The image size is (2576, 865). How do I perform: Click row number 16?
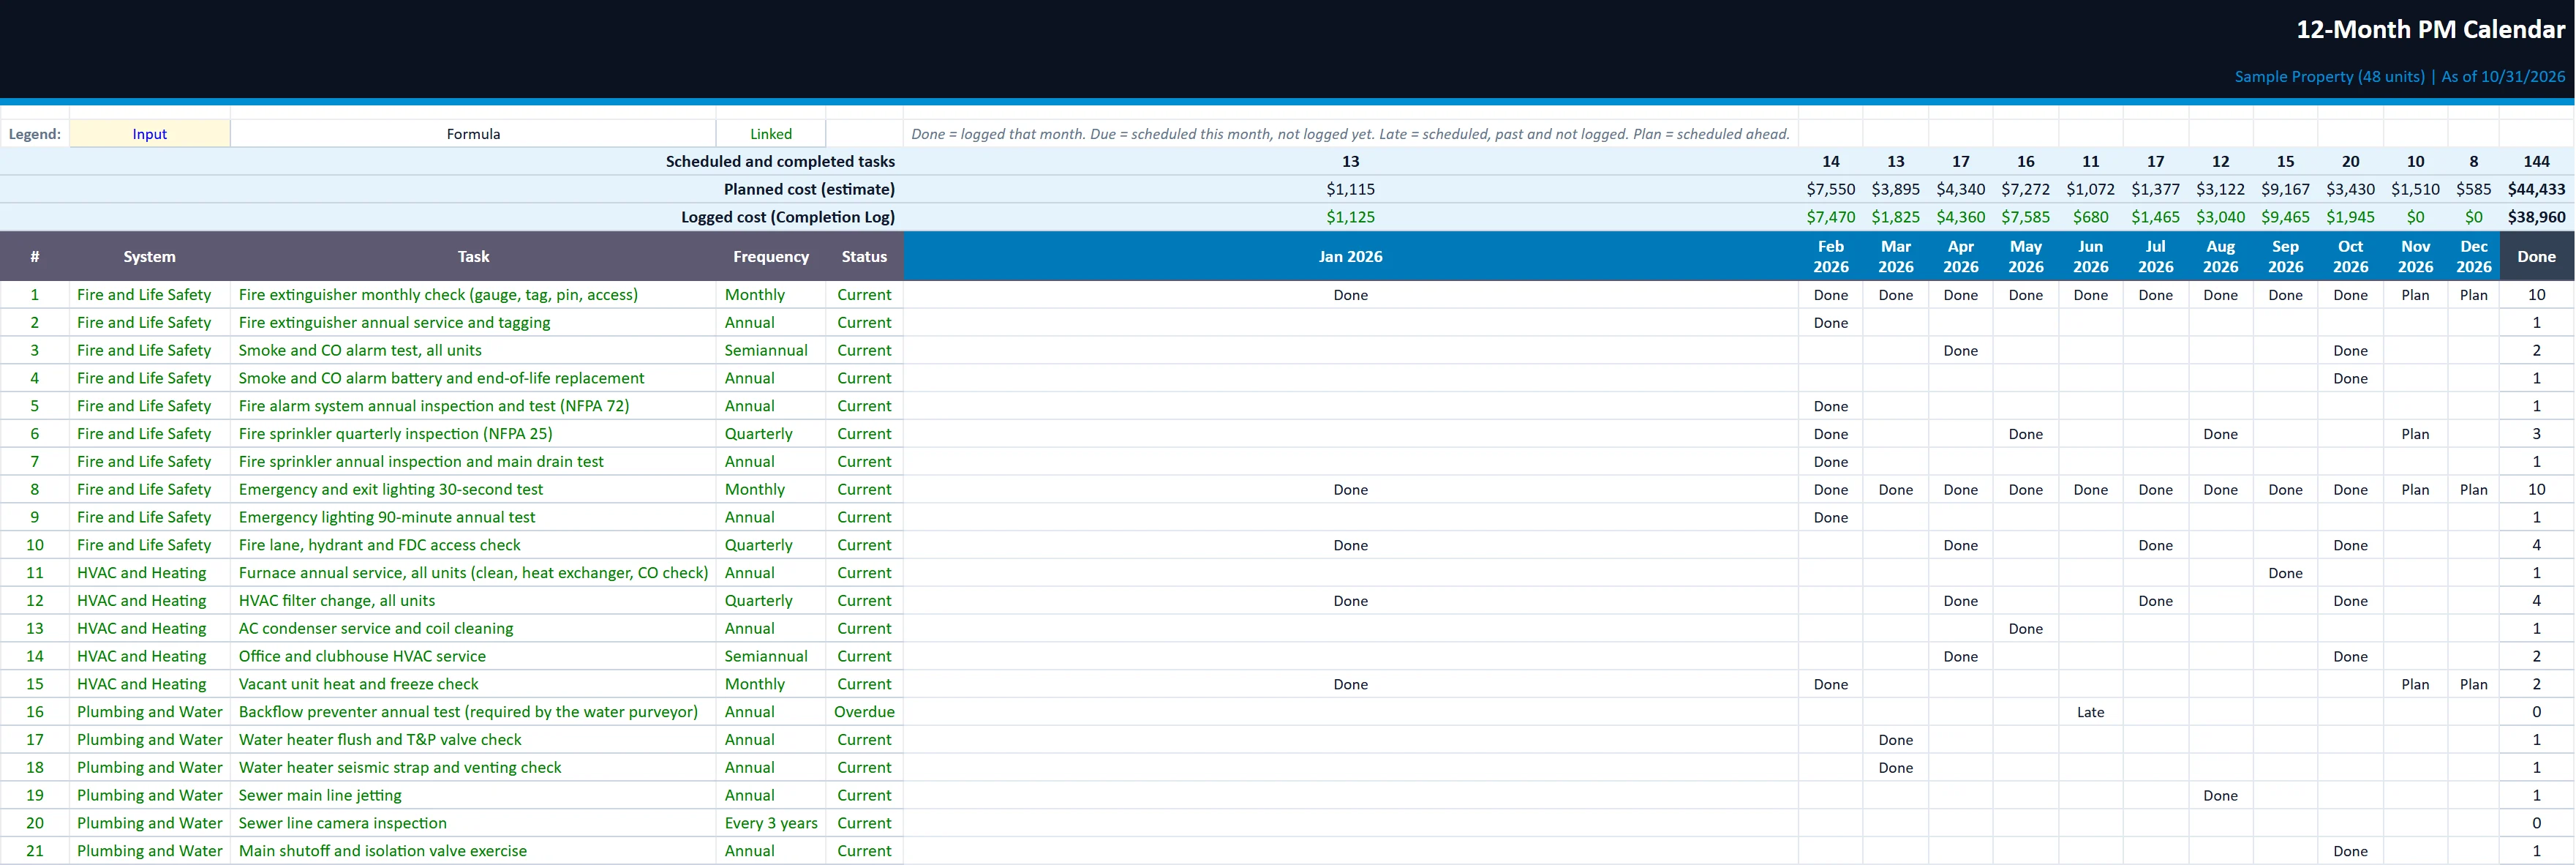(x=35, y=712)
